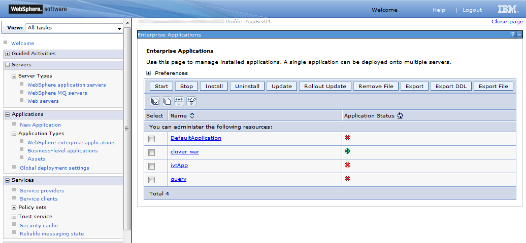This screenshot has width=526, height=243.
Task: Click the Export File button
Action: [494, 86]
